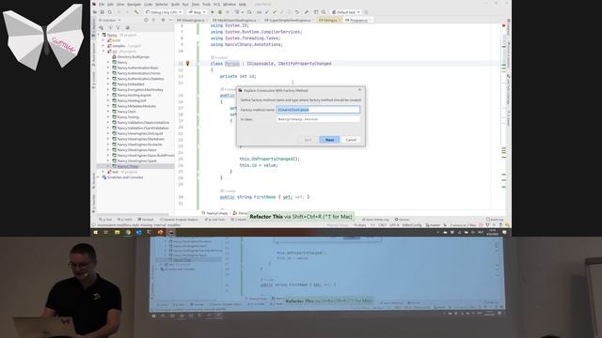Image resolution: width=602 pixels, height=338 pixels.
Task: Click Cancel in Replace Constructor dialog
Action: pos(351,140)
